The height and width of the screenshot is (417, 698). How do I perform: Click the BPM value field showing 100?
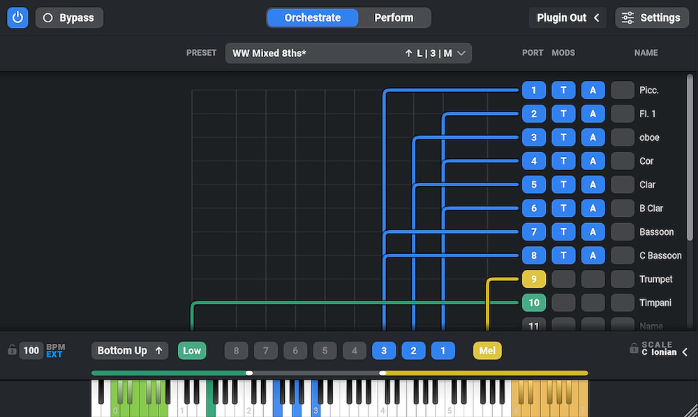point(31,351)
